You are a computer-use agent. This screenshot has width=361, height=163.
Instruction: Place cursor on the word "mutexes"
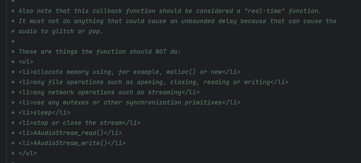[76, 103]
